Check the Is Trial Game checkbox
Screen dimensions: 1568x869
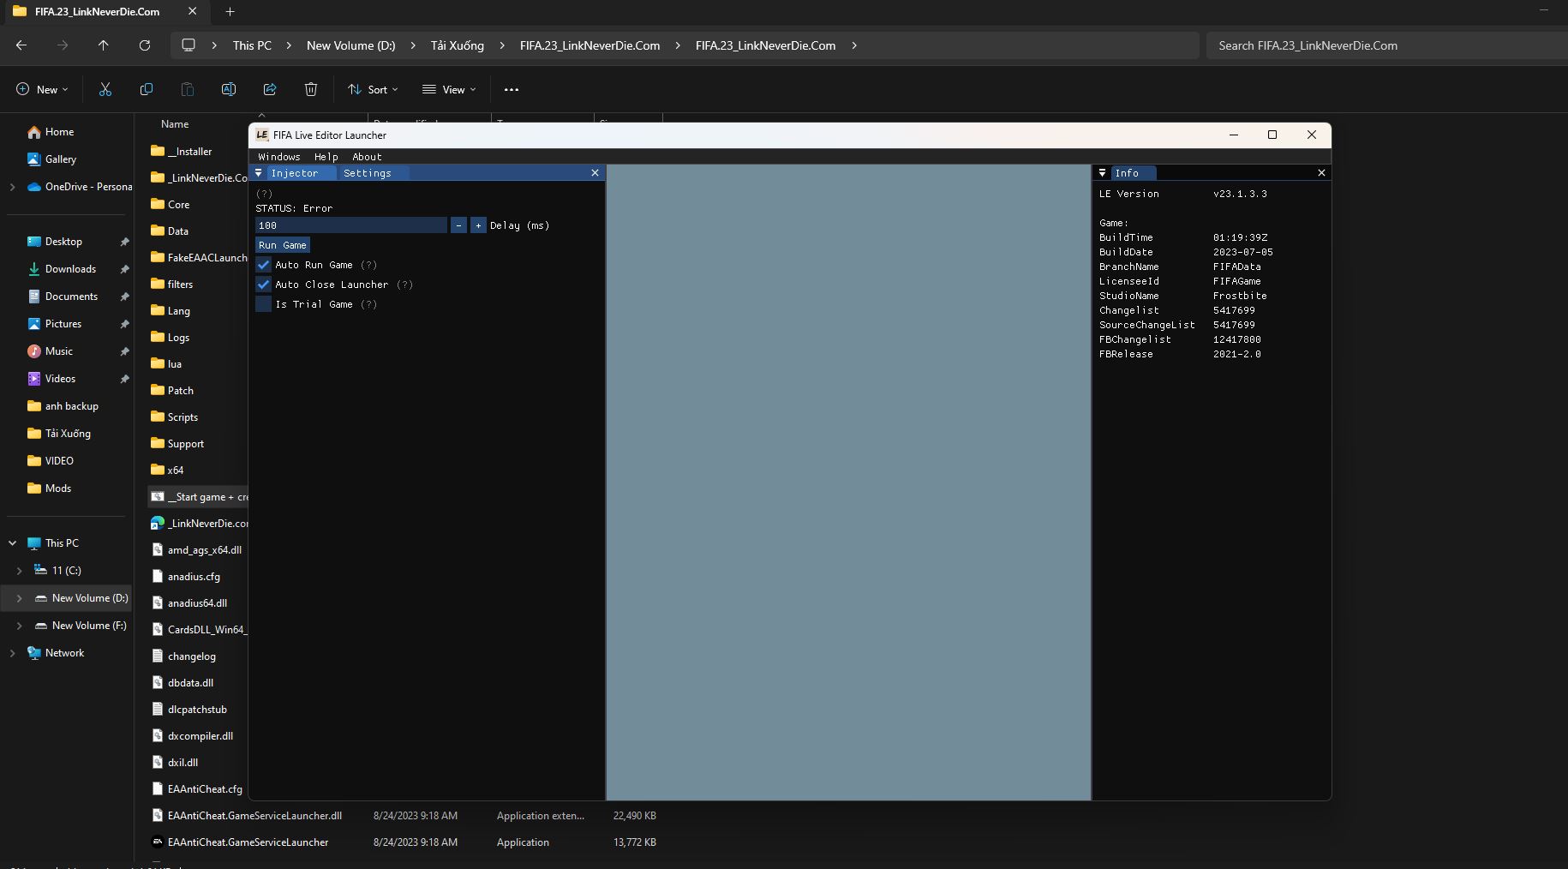point(264,304)
